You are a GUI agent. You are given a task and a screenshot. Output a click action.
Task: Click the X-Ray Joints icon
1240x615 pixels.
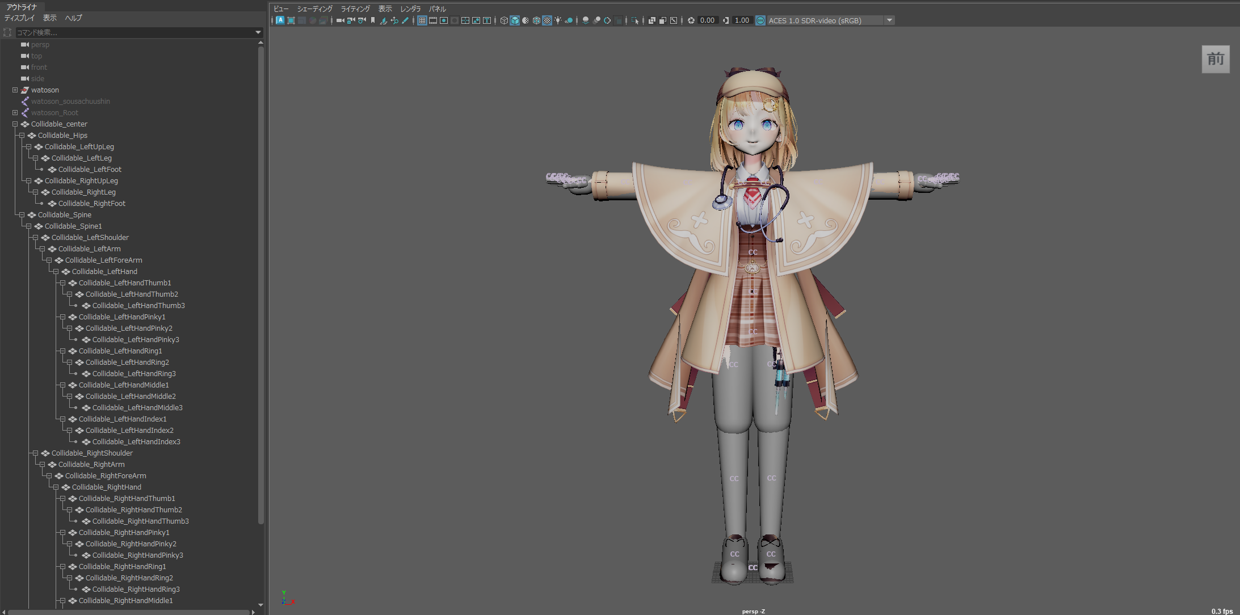[x=674, y=20]
